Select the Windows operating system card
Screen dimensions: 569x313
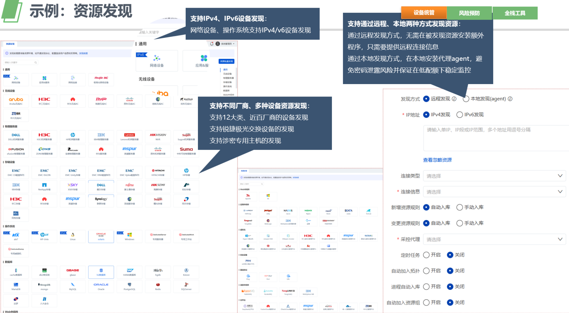pos(130,237)
